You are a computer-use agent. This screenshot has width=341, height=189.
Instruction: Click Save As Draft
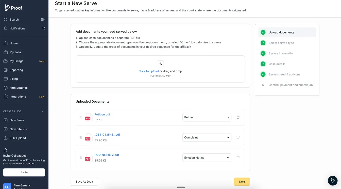(84, 182)
